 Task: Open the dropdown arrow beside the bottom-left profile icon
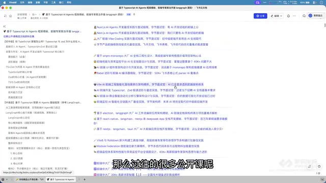click(x=7, y=179)
